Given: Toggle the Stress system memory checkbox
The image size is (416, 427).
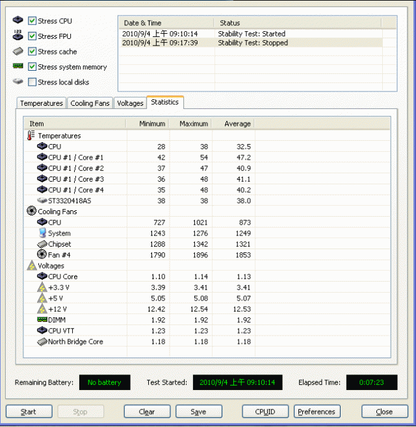Looking at the screenshot, I should 32,66.
